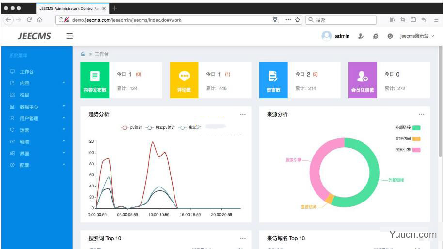The width and height of the screenshot is (443, 249).
Task: Click the admin avatar icon
Action: pos(327,36)
